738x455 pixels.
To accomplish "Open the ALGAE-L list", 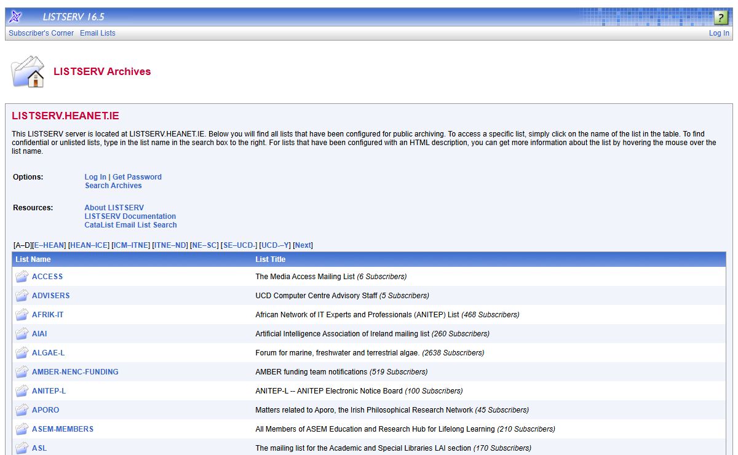I will coord(48,353).
